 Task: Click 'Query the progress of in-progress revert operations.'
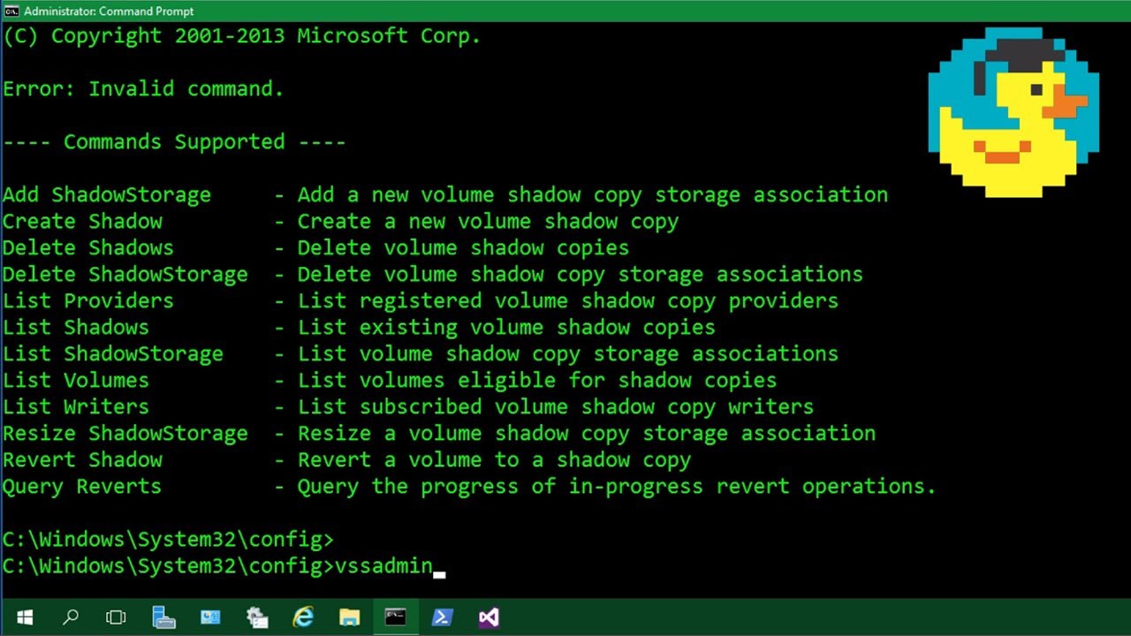click(x=617, y=486)
